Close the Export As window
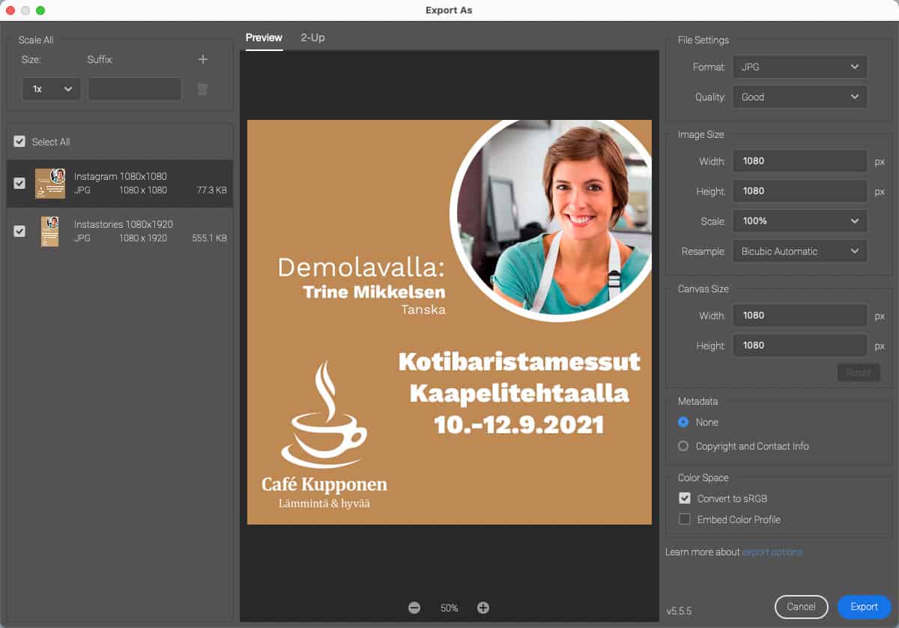This screenshot has width=899, height=628. click(10, 10)
